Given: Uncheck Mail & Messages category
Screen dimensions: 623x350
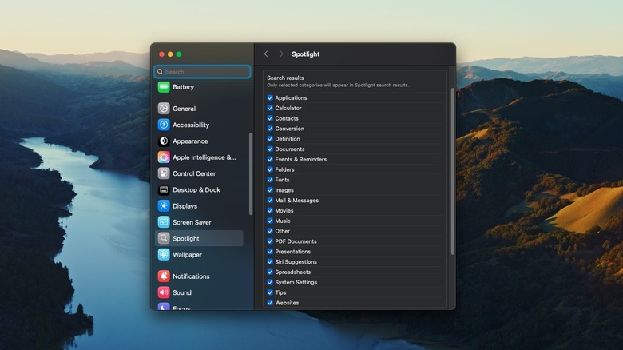Looking at the screenshot, I should point(270,201).
